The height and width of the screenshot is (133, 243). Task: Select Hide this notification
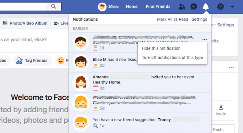[x=161, y=48]
